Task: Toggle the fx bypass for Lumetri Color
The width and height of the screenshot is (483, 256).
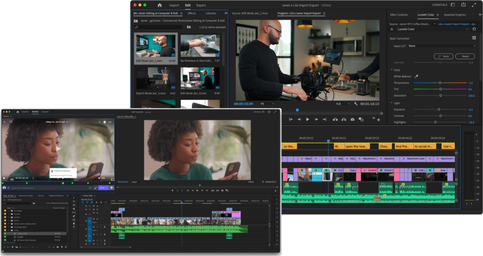Action: pos(391,29)
